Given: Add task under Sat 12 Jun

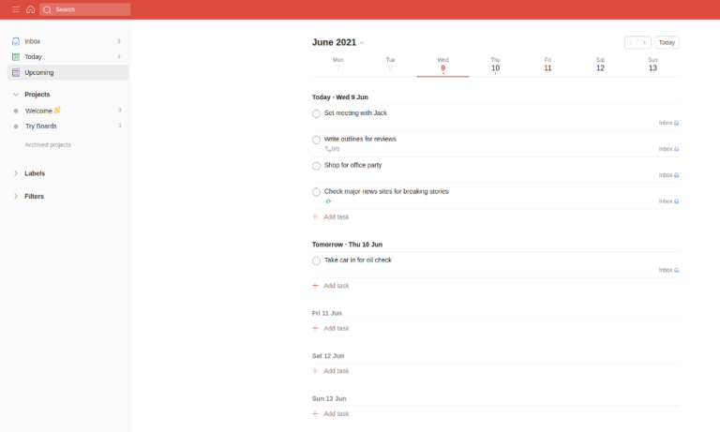Looking at the screenshot, I should click(331, 371).
